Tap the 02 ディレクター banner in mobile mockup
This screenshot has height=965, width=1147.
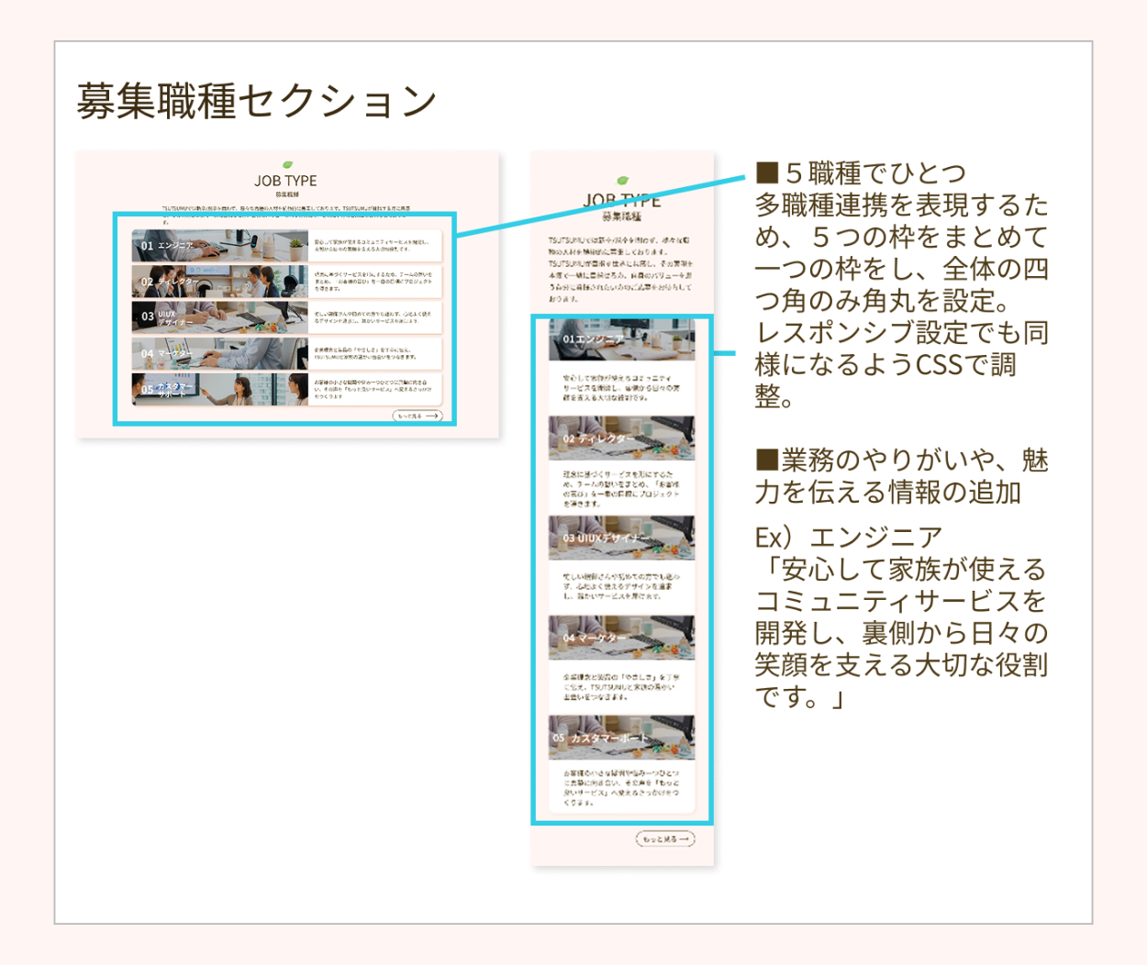pyautogui.click(x=621, y=438)
